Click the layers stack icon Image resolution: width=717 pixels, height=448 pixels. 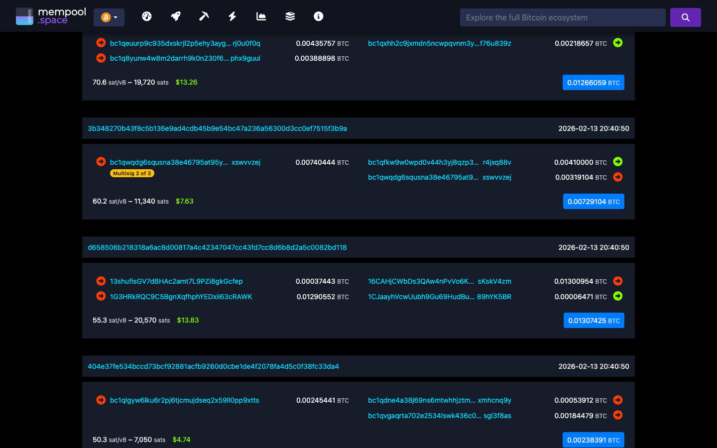pos(289,16)
